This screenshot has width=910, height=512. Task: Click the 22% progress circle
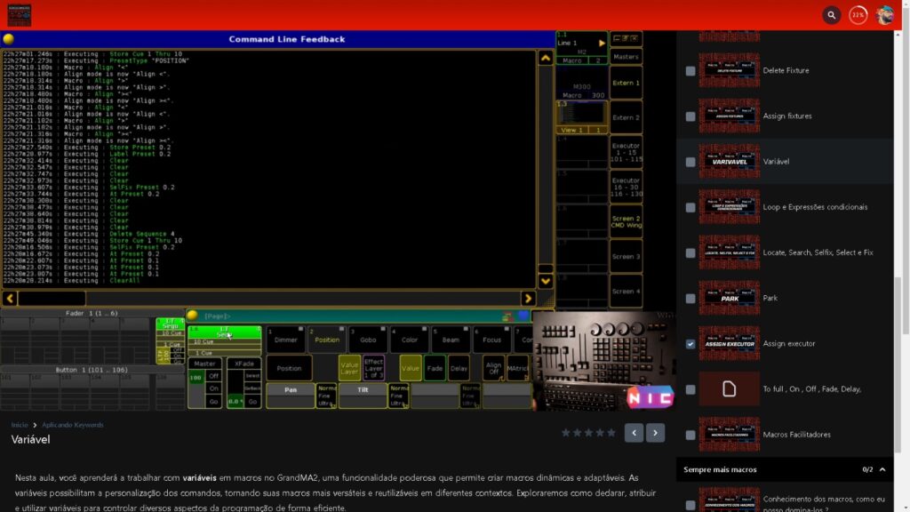point(858,15)
